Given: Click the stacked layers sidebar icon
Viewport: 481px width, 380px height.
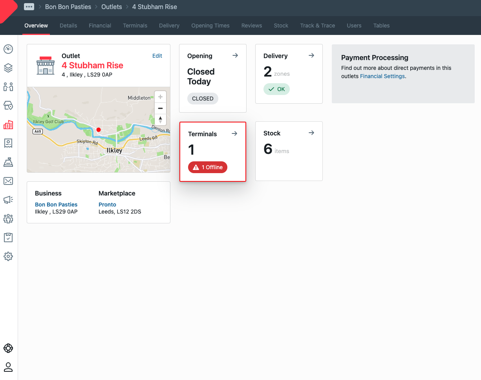Looking at the screenshot, I should 8,68.
